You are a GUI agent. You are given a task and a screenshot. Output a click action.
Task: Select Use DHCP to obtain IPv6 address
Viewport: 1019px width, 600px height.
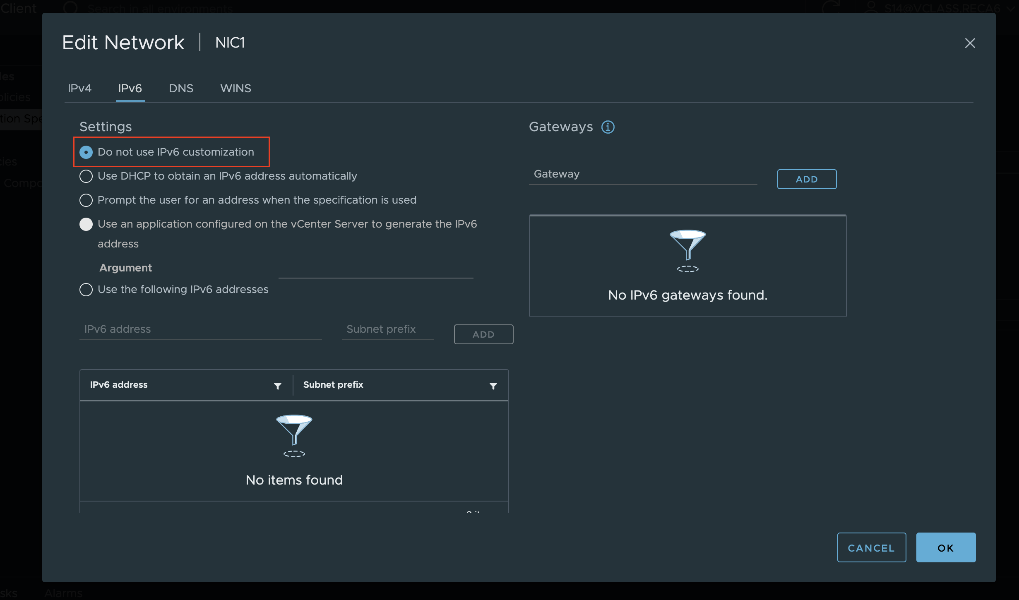(x=86, y=176)
